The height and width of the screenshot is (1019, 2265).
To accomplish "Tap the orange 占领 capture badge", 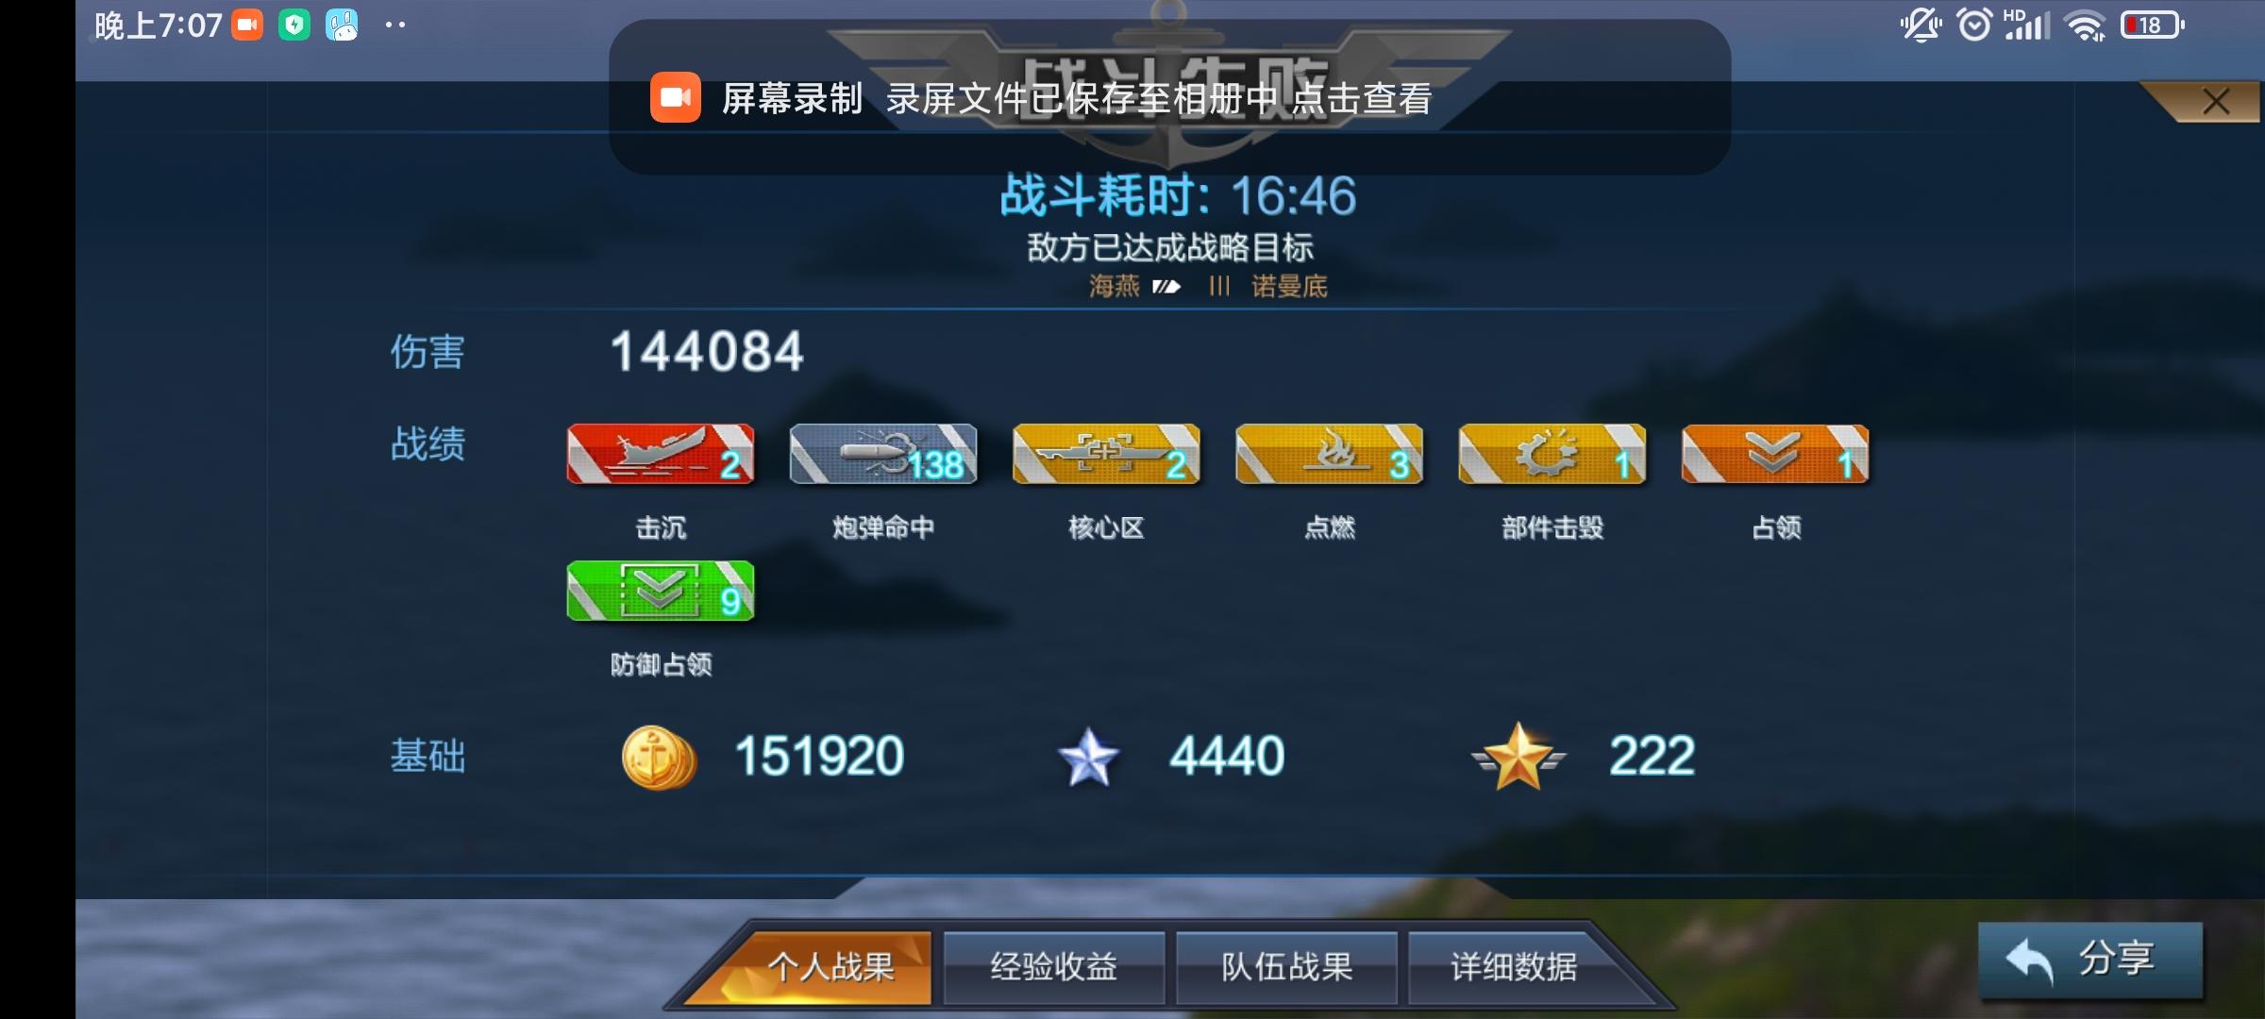I will coord(1775,454).
